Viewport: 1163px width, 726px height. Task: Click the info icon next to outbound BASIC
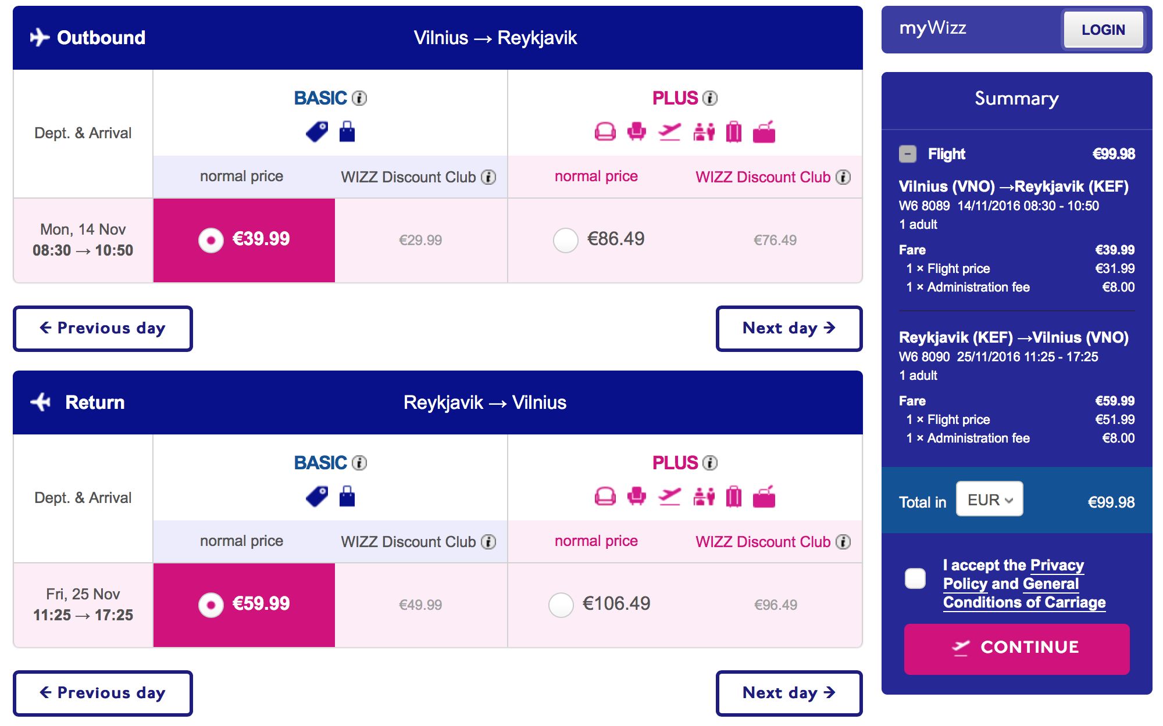pos(360,98)
